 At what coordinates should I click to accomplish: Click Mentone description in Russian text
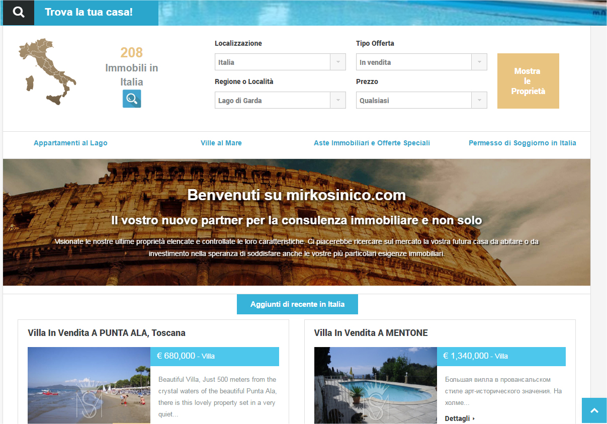[503, 391]
